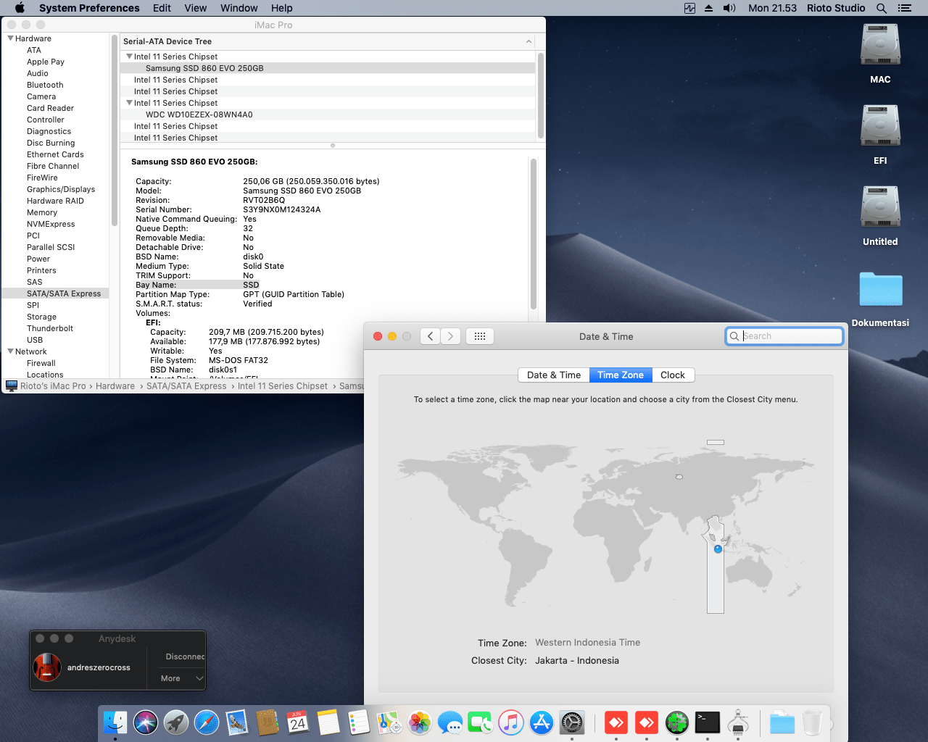Viewport: 928px width, 742px height.
Task: Switch to the Date & Time tab
Action: point(554,375)
